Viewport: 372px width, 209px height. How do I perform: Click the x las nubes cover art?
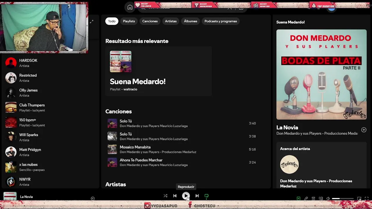11,167
